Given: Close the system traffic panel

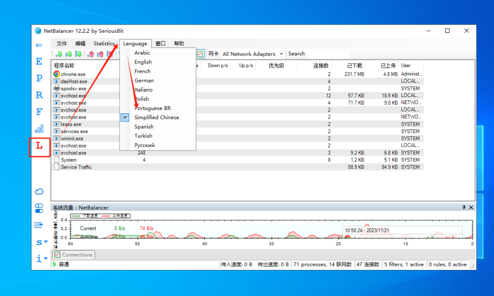Looking at the screenshot, I should [x=471, y=207].
